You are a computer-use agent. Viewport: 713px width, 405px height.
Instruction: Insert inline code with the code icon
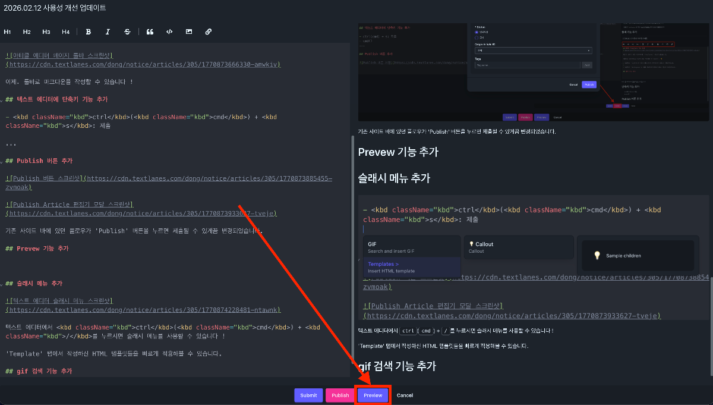pyautogui.click(x=169, y=32)
